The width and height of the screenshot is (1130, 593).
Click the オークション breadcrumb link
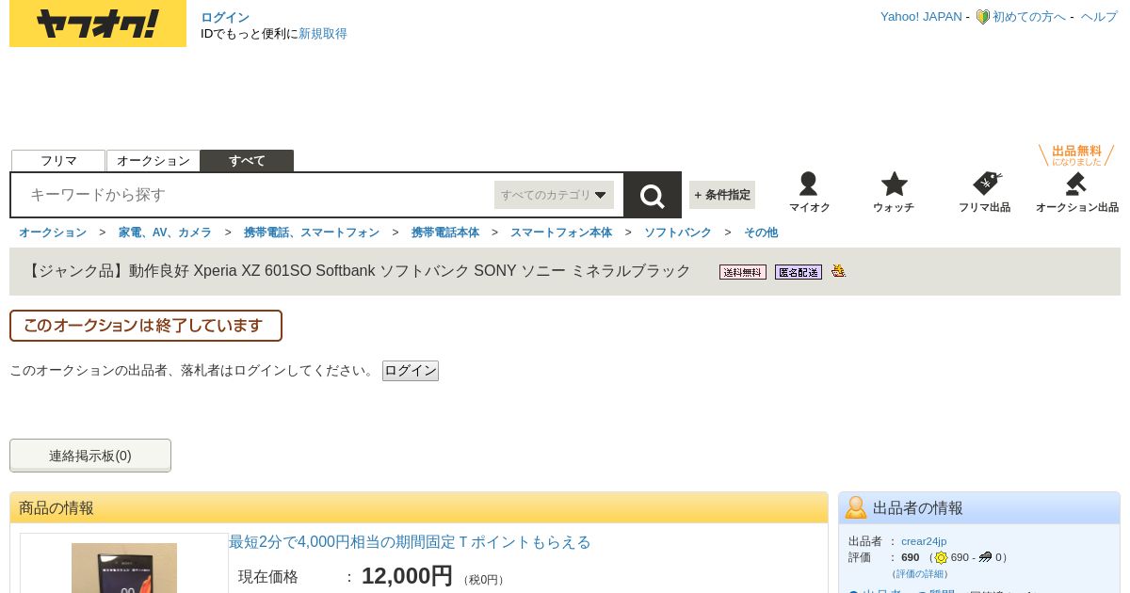point(53,232)
